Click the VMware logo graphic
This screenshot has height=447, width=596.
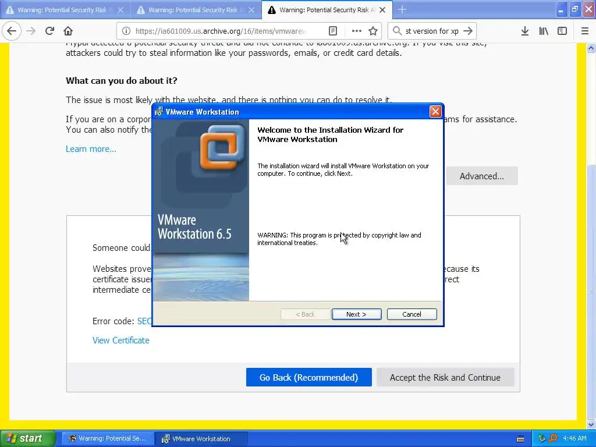[222, 147]
